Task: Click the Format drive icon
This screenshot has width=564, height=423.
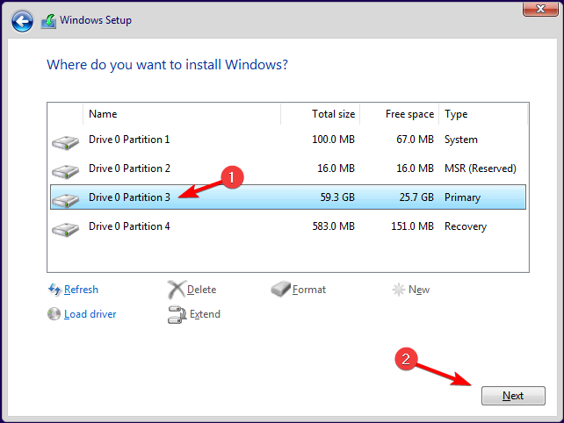Action: pos(280,290)
